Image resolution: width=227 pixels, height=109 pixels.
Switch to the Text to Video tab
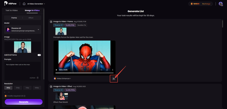coord(12,10)
